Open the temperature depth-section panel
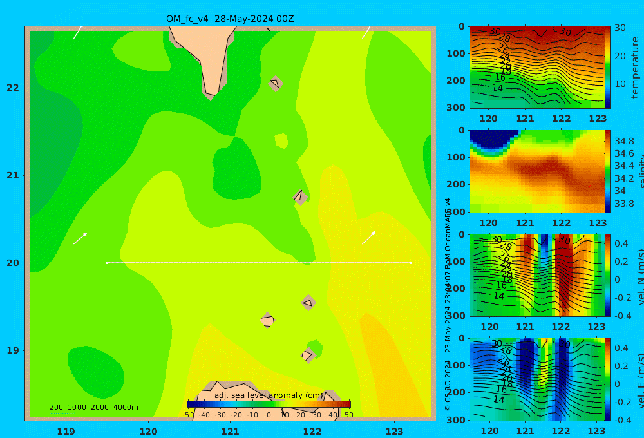The height and width of the screenshot is (438, 644). coord(537,68)
